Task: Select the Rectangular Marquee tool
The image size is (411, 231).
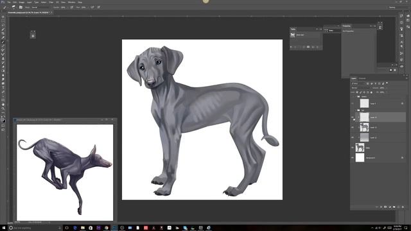Action: point(3,21)
